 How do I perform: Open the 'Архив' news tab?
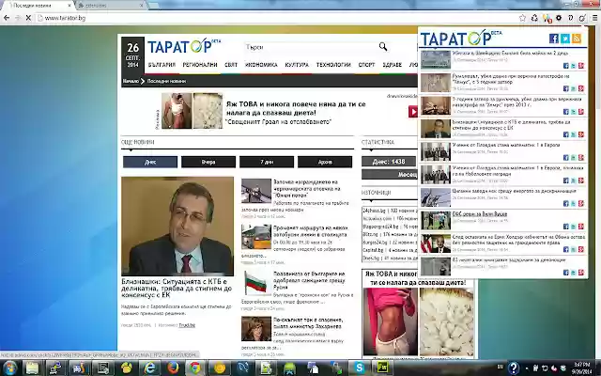click(x=325, y=162)
